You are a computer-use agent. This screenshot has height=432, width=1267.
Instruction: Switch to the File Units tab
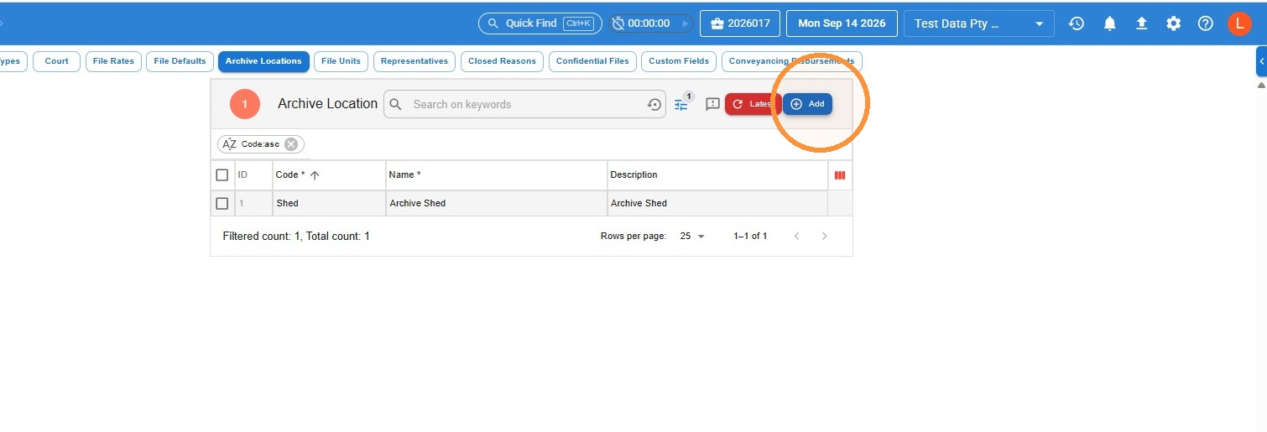[341, 61]
